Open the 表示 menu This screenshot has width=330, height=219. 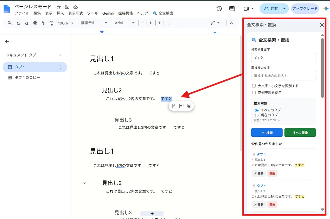click(x=49, y=13)
